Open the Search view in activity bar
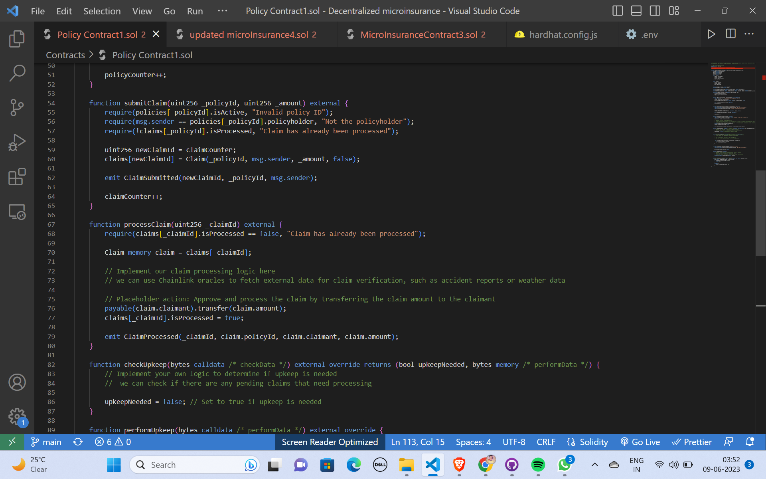 [x=17, y=73]
